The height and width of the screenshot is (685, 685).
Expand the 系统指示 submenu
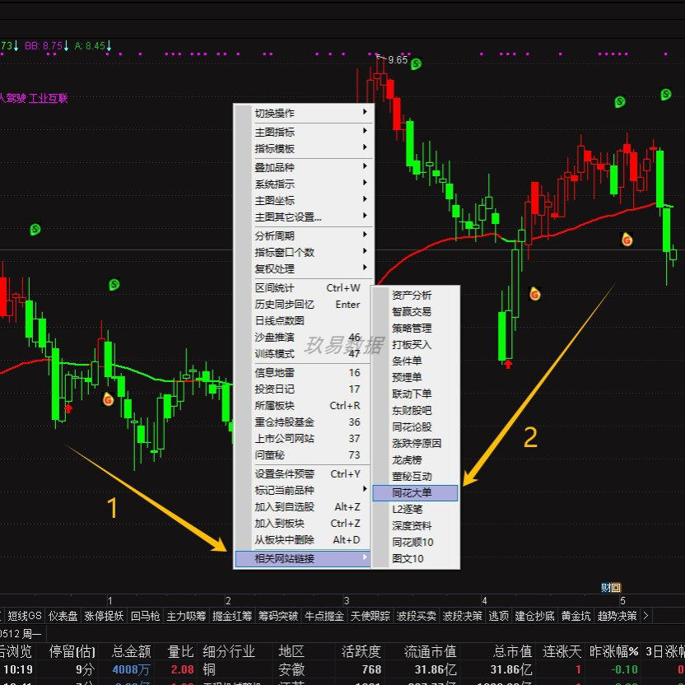(x=303, y=184)
